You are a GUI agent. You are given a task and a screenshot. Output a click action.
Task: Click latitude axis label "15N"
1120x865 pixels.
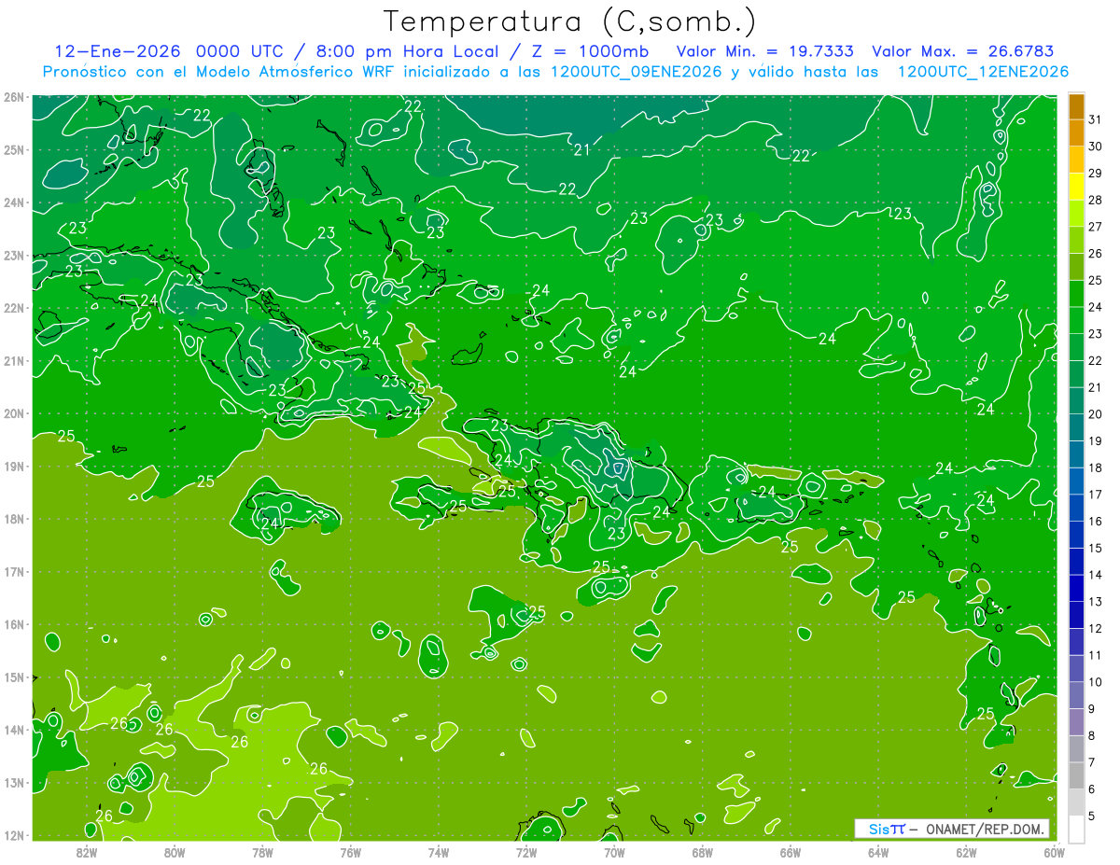[13, 677]
